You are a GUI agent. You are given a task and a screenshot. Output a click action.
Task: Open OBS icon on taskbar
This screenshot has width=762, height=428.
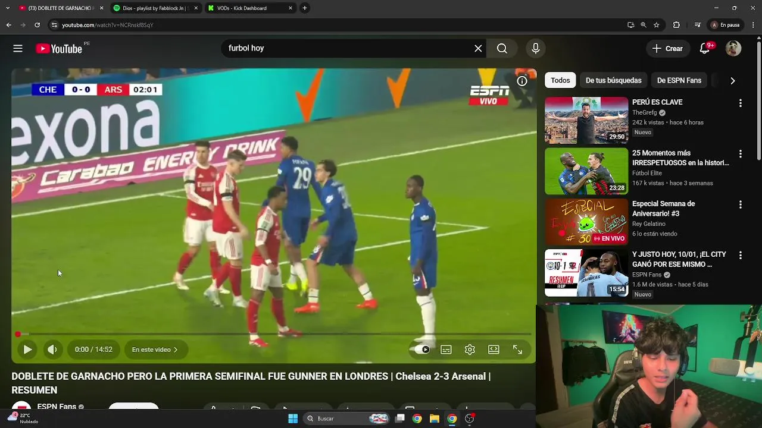pyautogui.click(x=470, y=418)
